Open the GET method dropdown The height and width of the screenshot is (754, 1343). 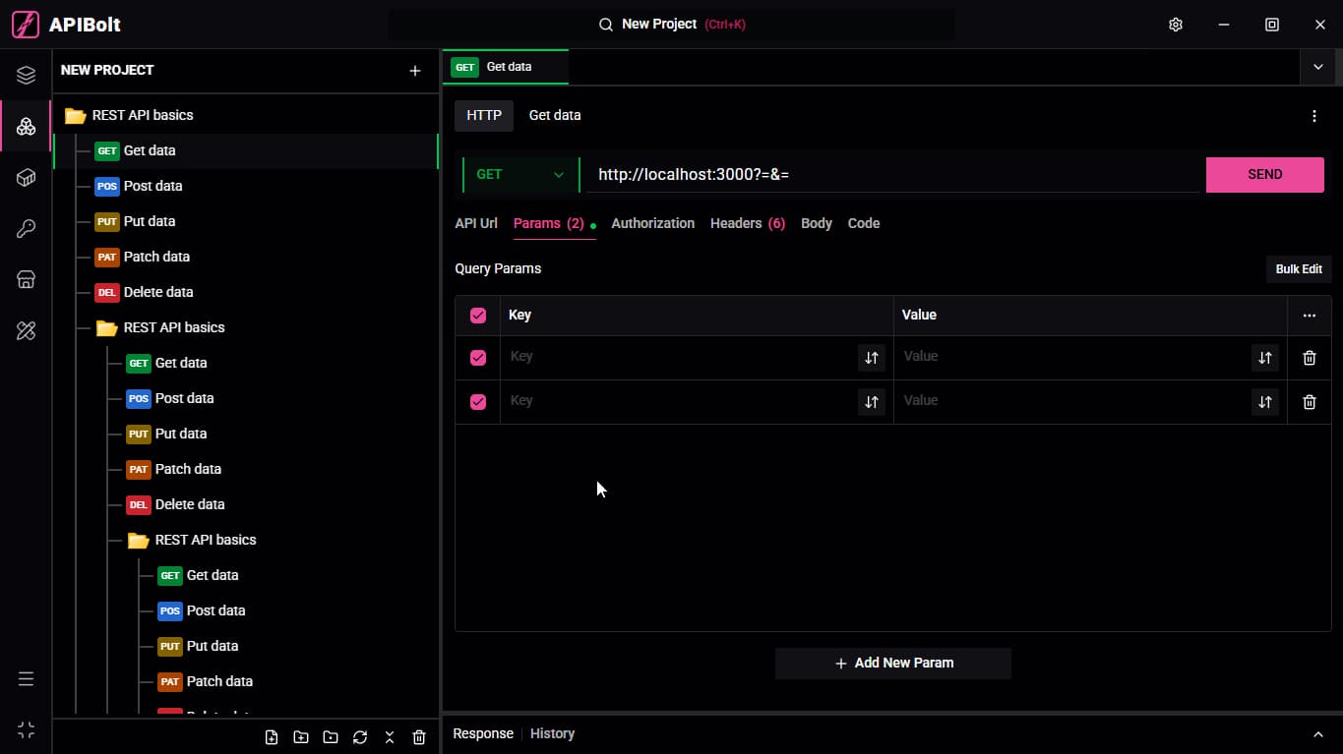520,175
